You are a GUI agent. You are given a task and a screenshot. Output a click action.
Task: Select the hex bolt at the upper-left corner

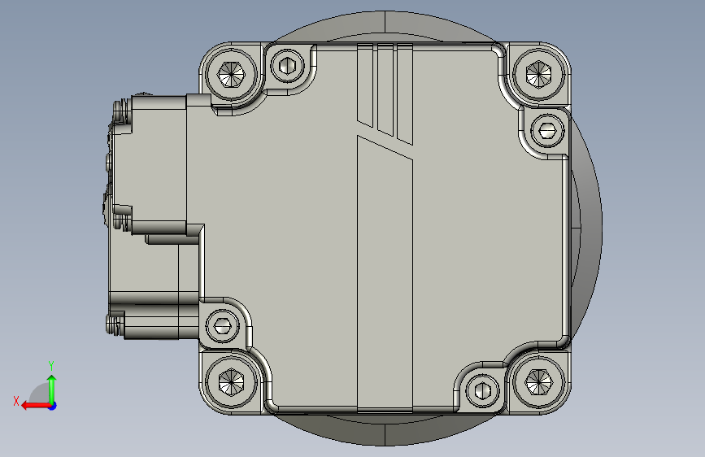(x=231, y=74)
